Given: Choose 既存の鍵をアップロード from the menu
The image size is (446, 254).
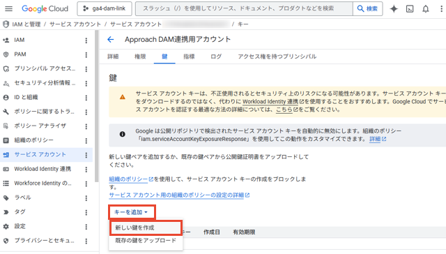Looking at the screenshot, I should point(146,241).
